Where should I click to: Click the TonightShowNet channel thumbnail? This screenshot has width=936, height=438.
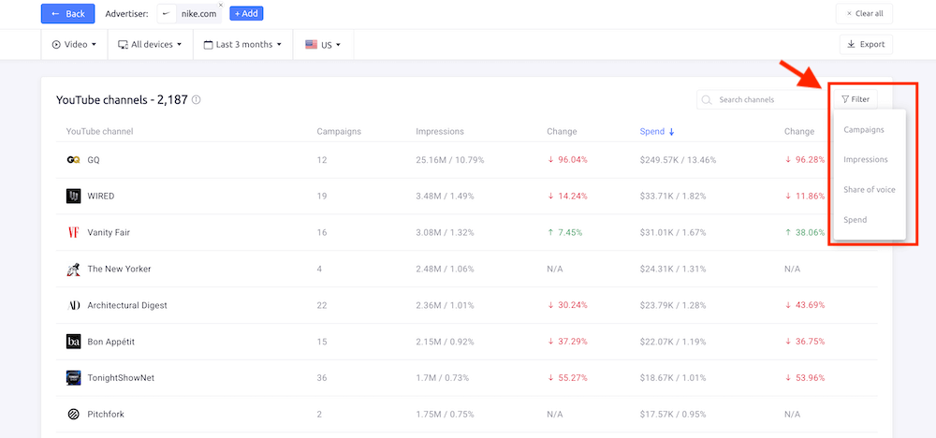[x=74, y=378]
